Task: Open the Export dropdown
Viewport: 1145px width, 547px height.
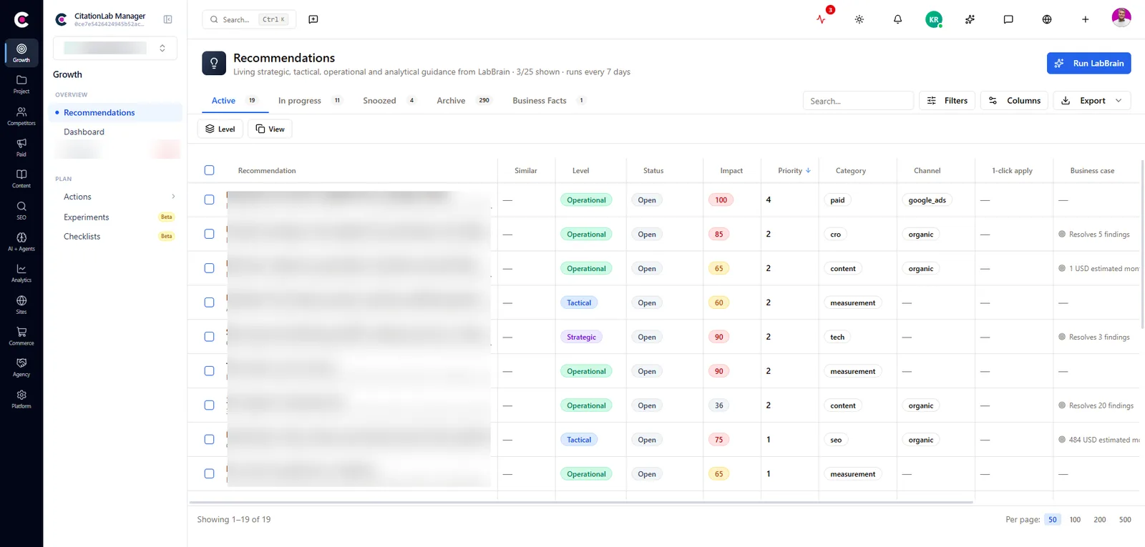Action: pyautogui.click(x=1091, y=101)
